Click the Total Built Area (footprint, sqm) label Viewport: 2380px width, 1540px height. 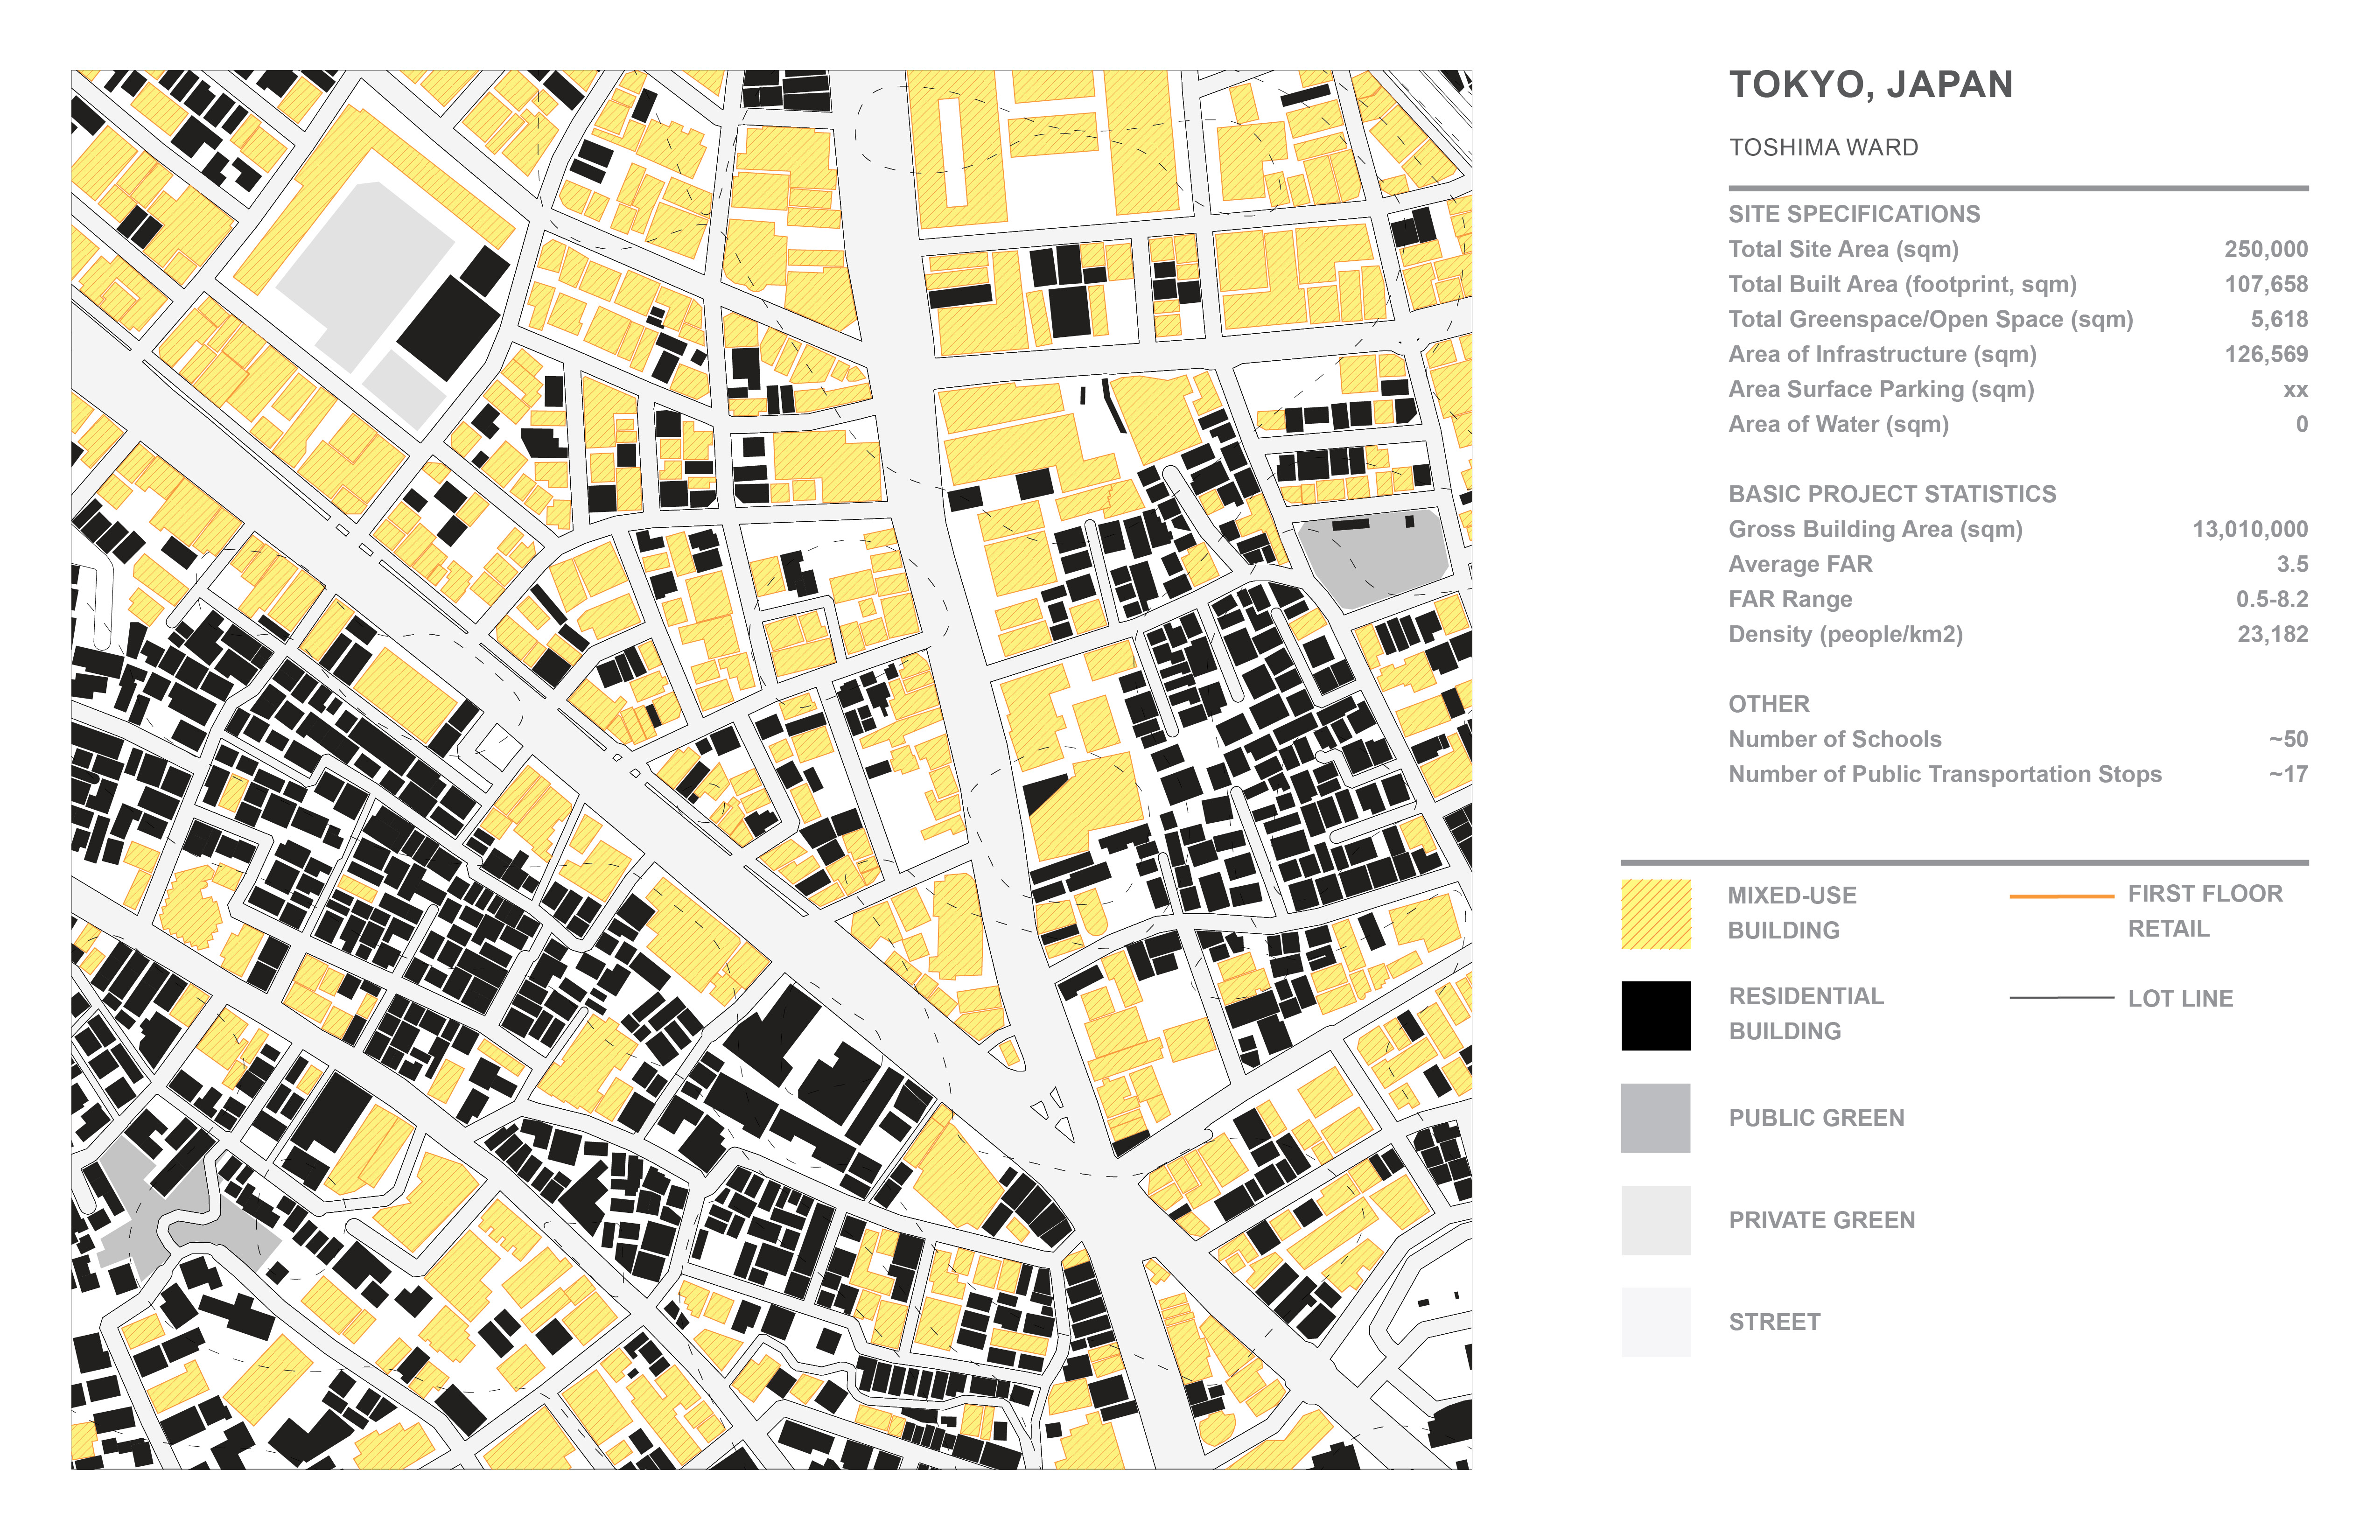(1902, 285)
